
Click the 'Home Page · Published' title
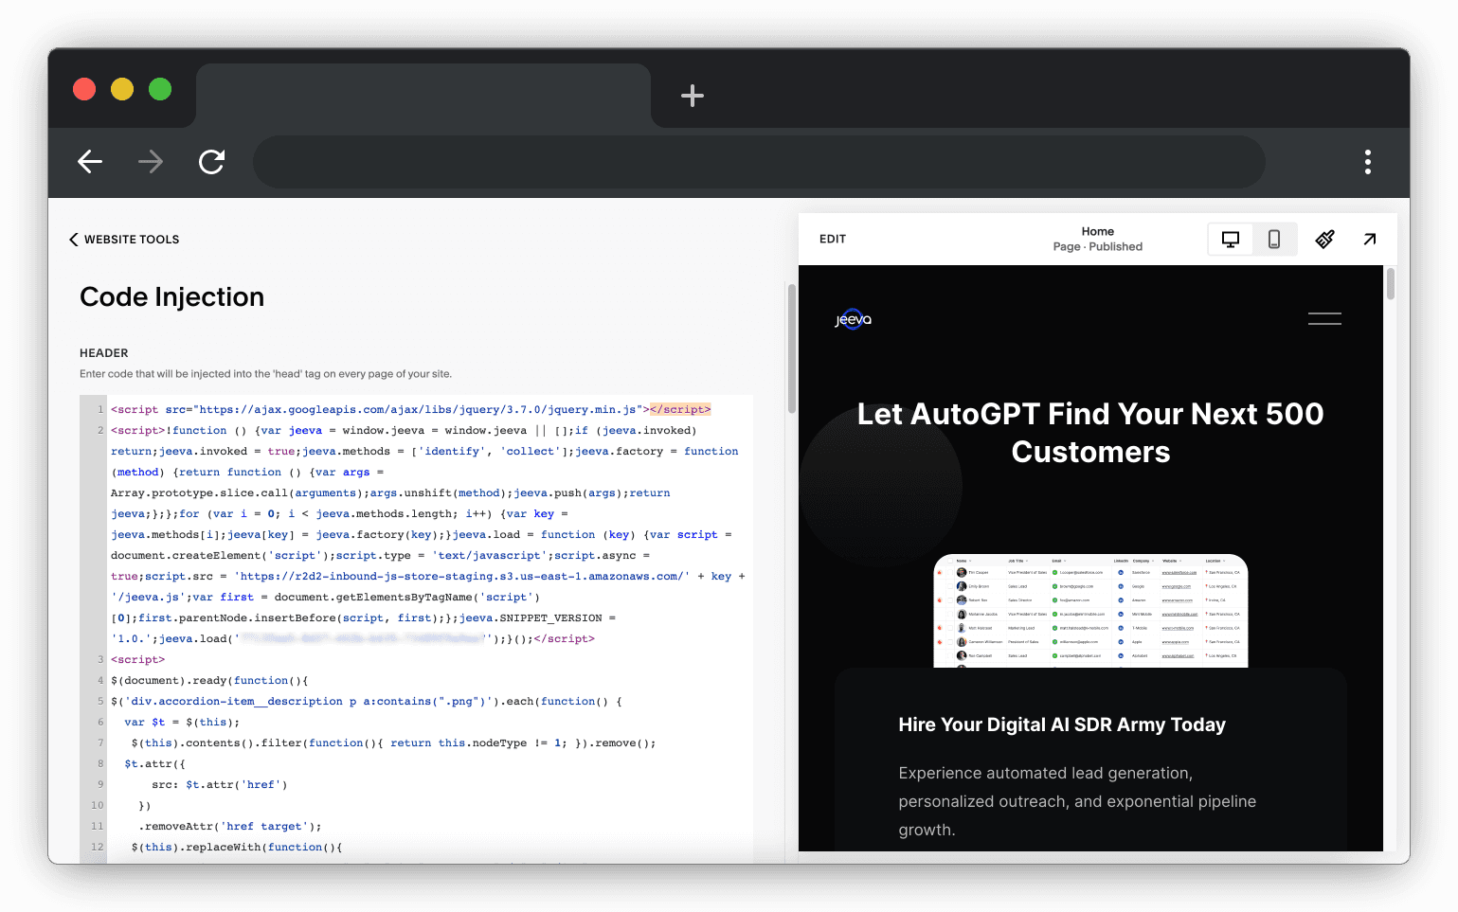[x=1098, y=239]
